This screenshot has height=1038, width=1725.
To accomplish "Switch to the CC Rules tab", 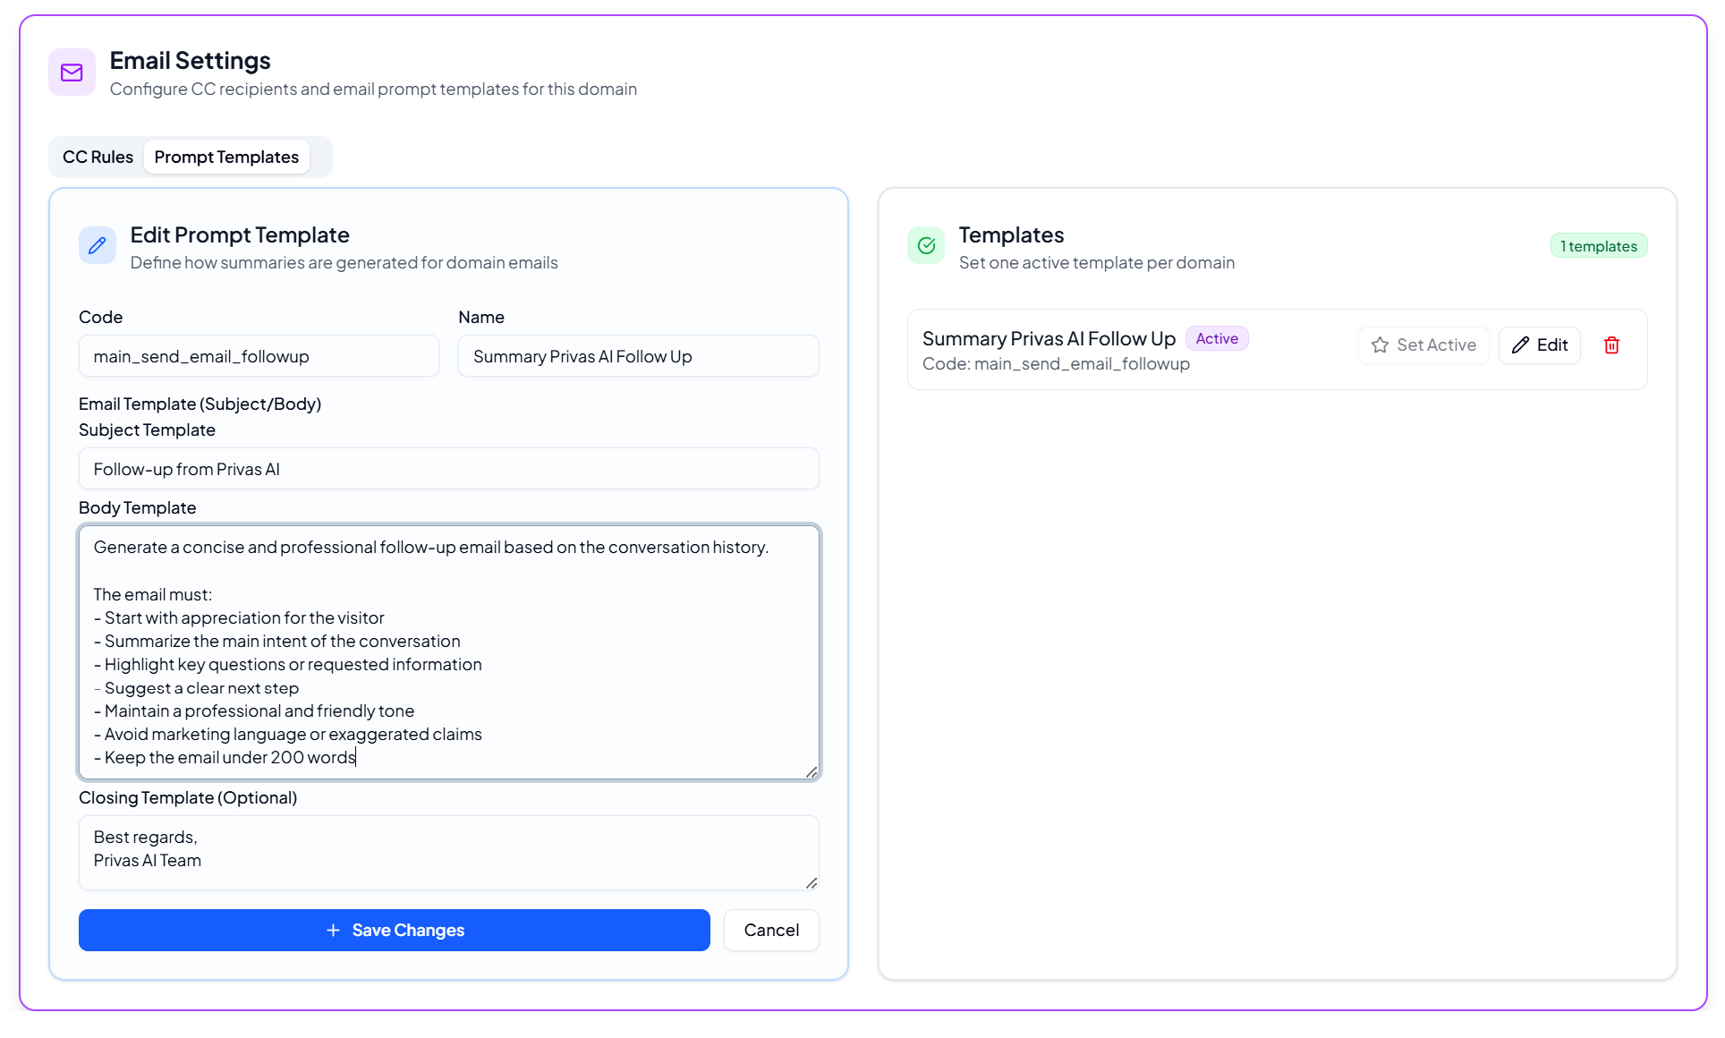I will pos(98,157).
